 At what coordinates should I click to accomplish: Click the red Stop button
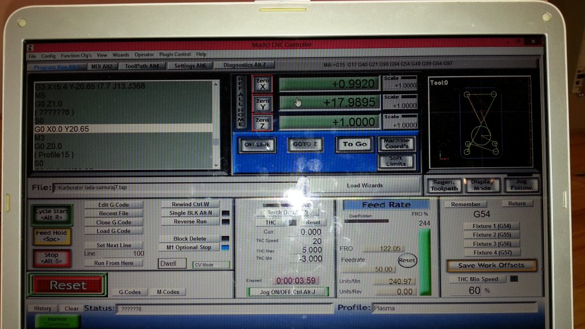click(51, 258)
